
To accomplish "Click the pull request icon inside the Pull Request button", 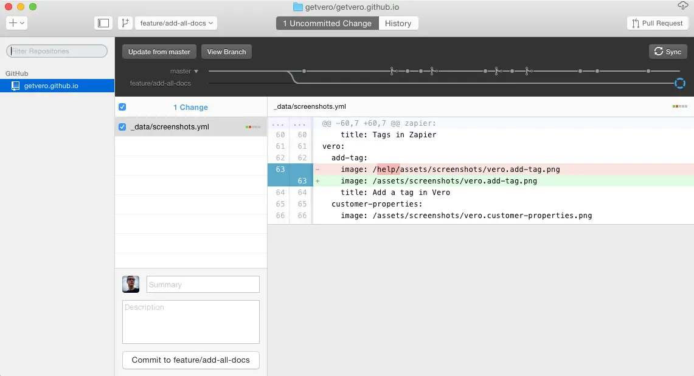I will point(635,22).
